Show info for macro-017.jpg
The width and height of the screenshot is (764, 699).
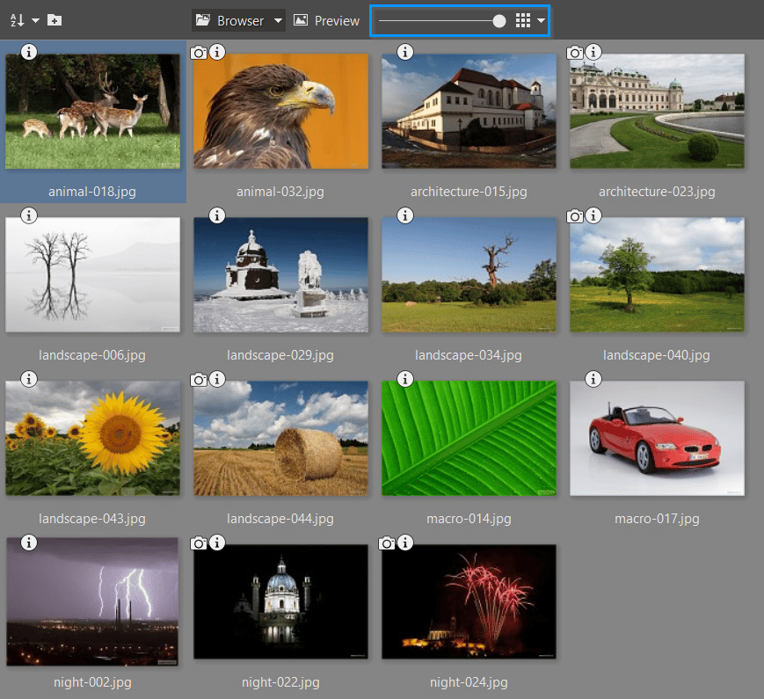[x=593, y=379]
